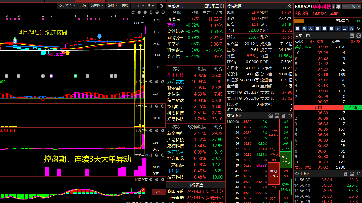Click the price alert bell icon
The height and width of the screenshot is (203, 362).
coord(338,7)
